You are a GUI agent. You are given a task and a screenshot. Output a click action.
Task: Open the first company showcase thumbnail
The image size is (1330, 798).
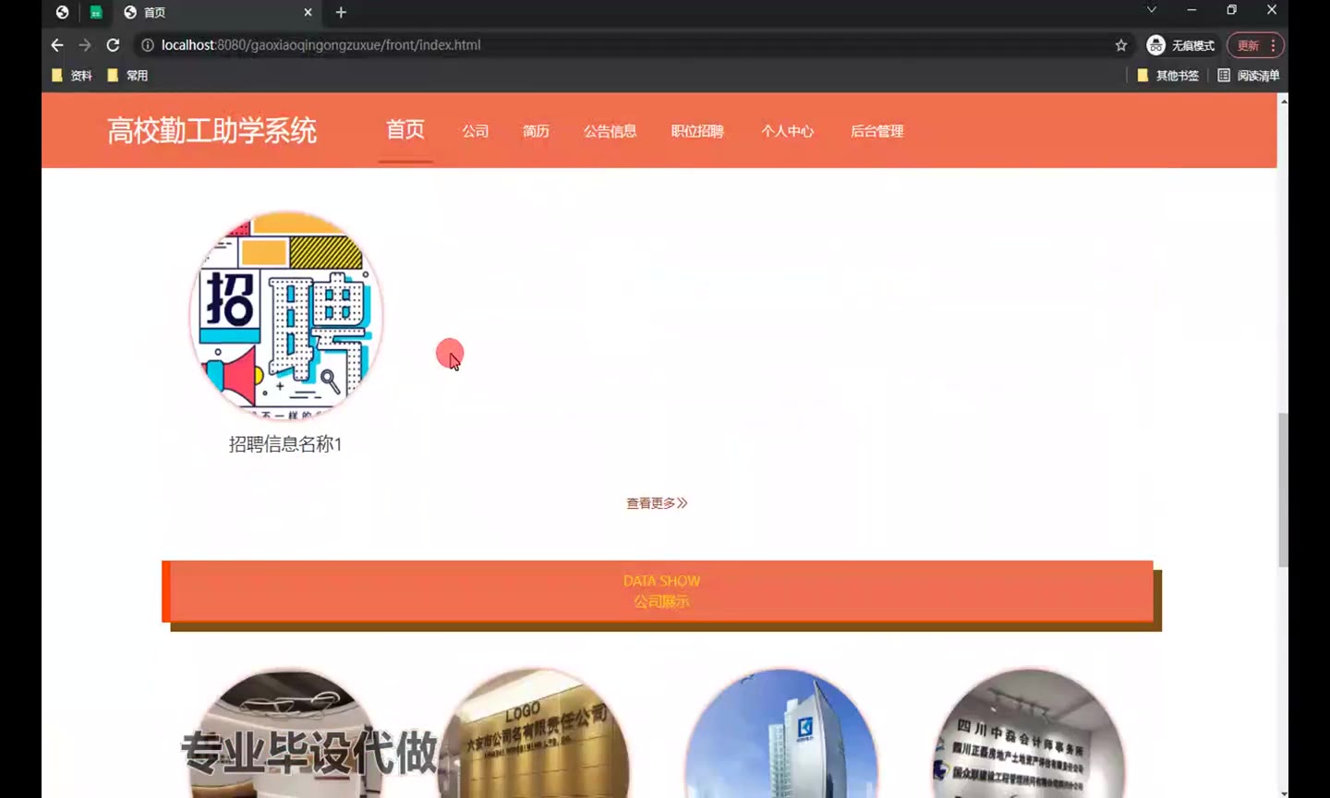click(285, 734)
